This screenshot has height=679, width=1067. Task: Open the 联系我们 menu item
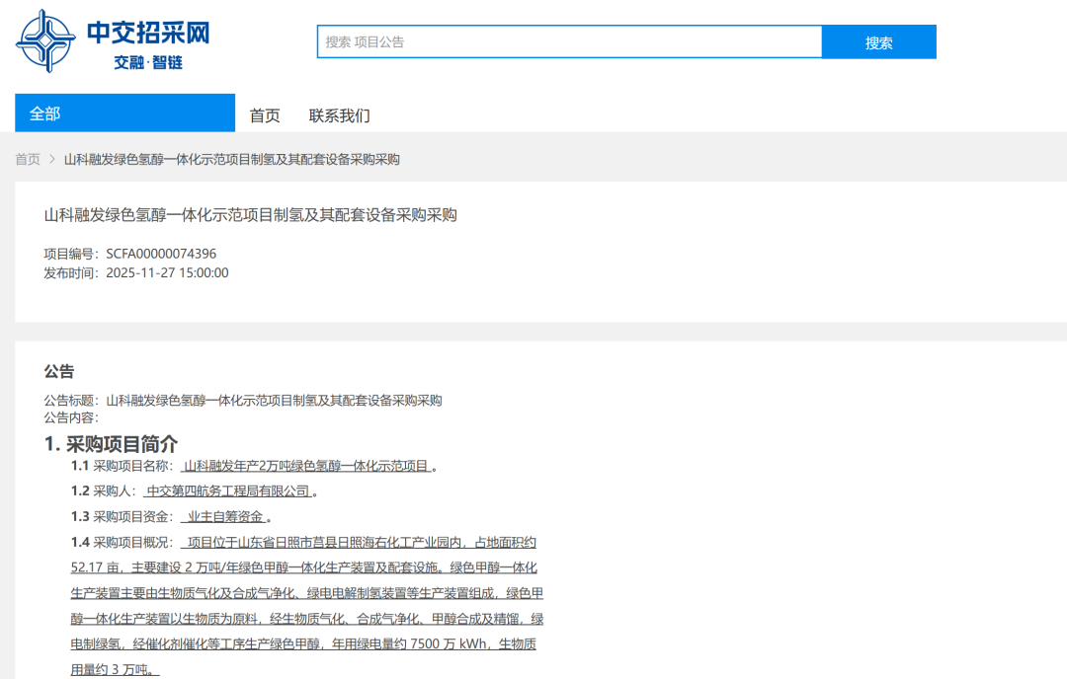click(341, 114)
